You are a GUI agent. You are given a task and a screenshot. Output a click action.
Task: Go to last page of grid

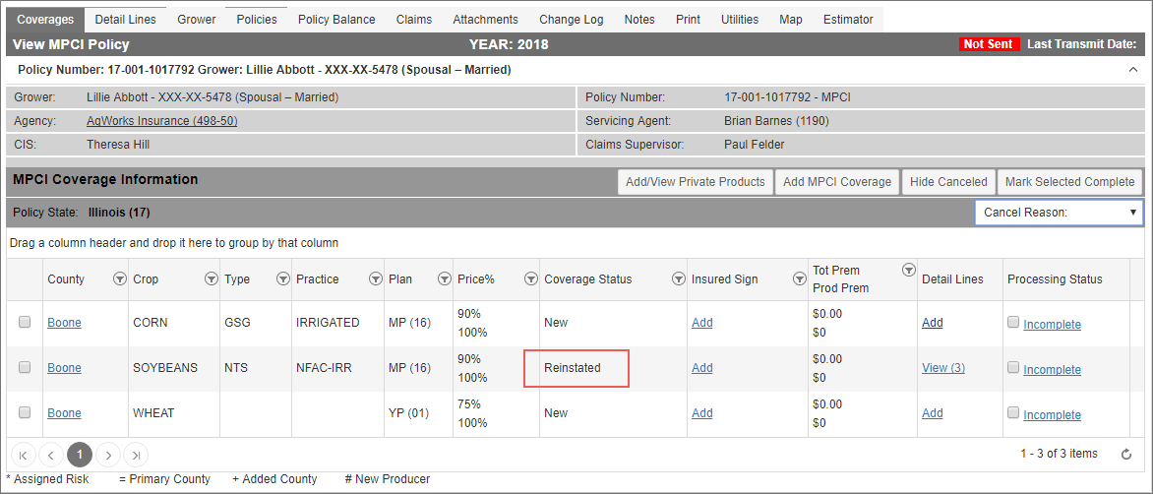tap(136, 455)
